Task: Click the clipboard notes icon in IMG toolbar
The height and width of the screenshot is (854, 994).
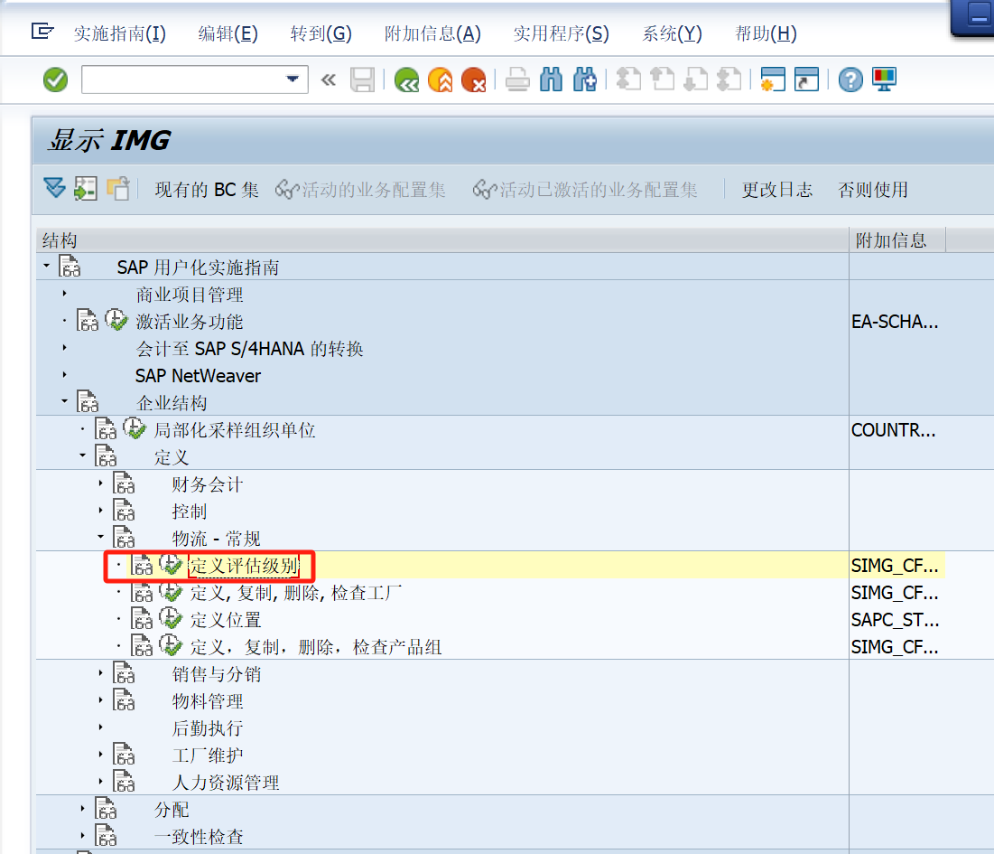Action: point(118,189)
